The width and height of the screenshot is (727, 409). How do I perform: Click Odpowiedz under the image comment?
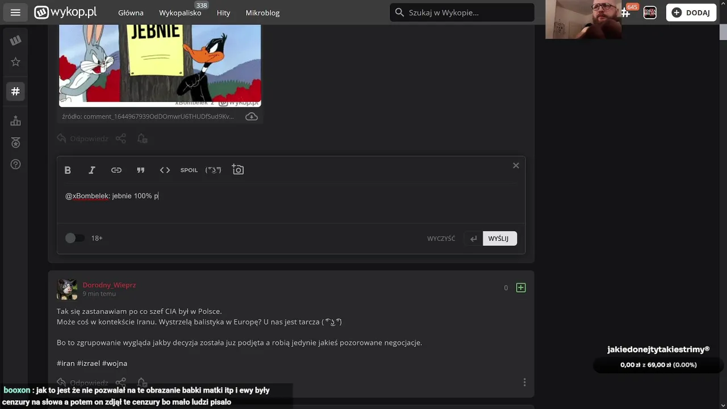coord(83,139)
